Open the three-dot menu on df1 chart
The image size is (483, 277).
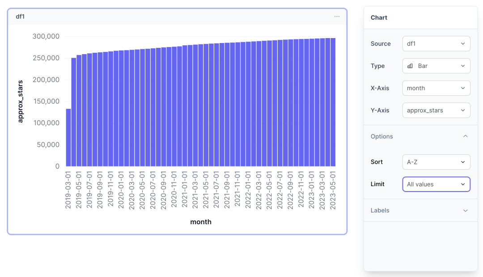[337, 17]
